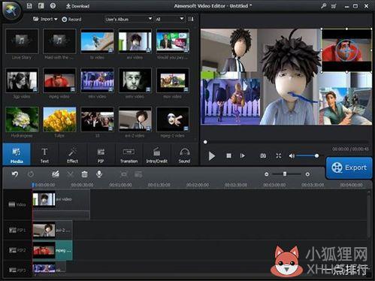Click the Redo icon in timeline toolbar
This screenshot has width=375, height=281.
click(x=31, y=174)
